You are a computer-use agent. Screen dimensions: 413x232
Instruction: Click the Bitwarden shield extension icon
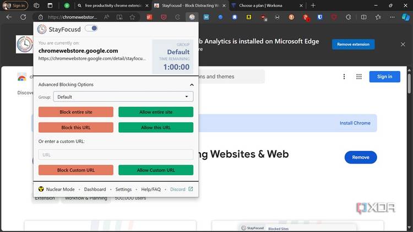click(320, 17)
